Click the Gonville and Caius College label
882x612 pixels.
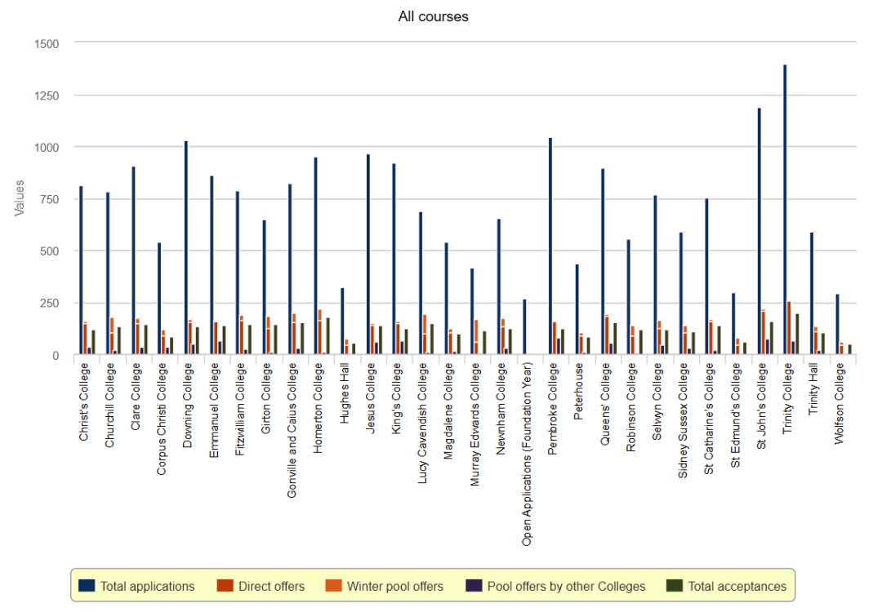(x=292, y=430)
